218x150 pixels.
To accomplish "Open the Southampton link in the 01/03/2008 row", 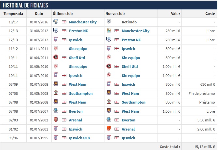I will coord(134,102).
